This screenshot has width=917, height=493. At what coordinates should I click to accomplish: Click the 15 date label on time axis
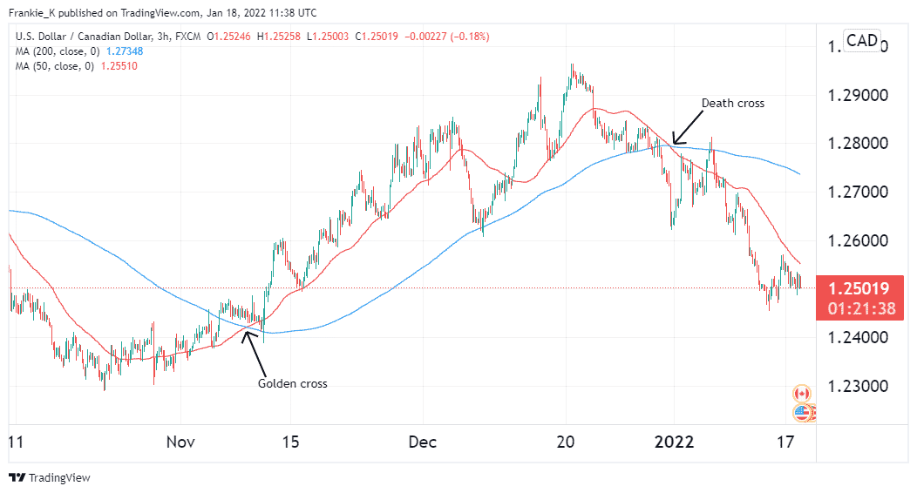coord(290,442)
